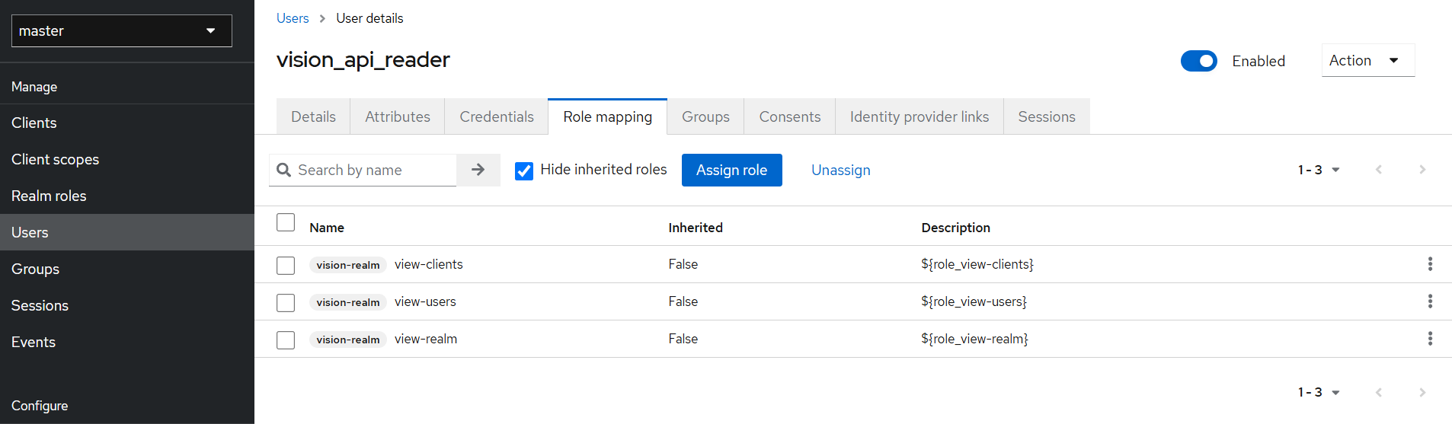Tick the select-all checkbox in table header
The height and width of the screenshot is (424, 1452).
coord(286,222)
